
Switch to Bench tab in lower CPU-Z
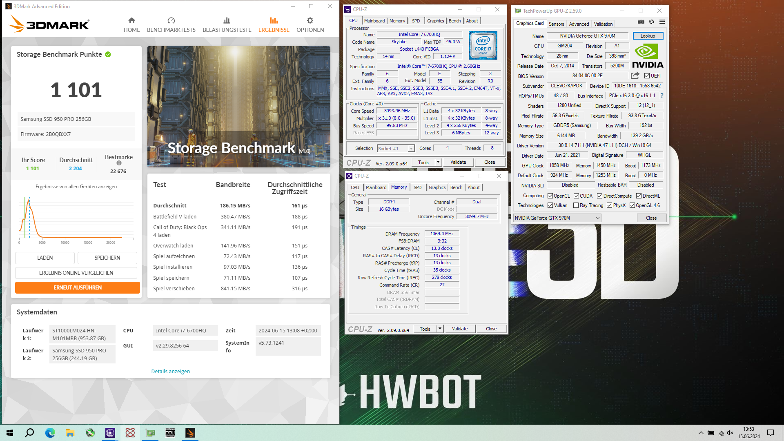pyautogui.click(x=456, y=187)
